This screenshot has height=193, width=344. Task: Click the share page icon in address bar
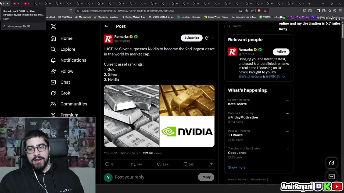tap(253, 11)
